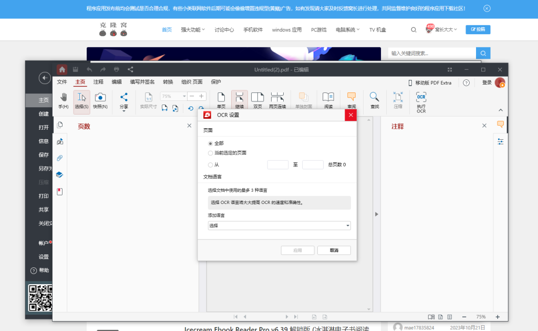Close the 页数 (Pages) panel
Screen dimensions: 538x331
(x=189, y=126)
